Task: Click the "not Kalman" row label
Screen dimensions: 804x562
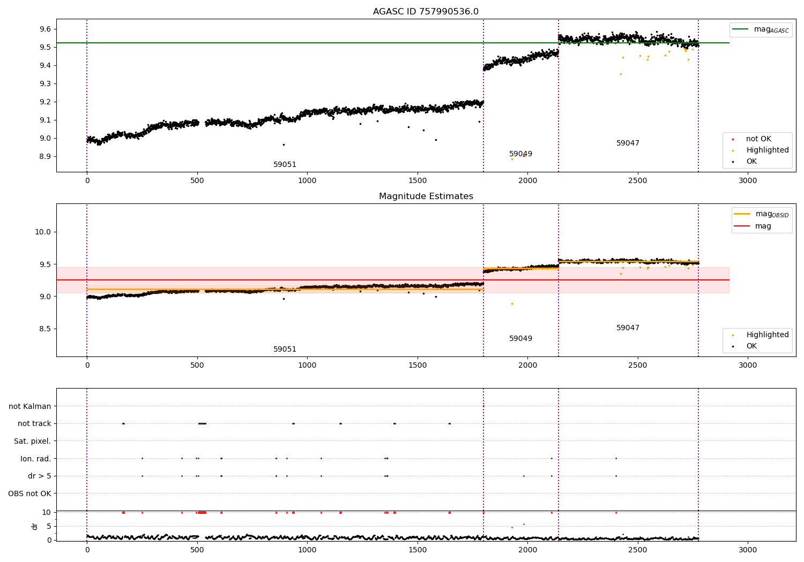Action: pos(30,406)
